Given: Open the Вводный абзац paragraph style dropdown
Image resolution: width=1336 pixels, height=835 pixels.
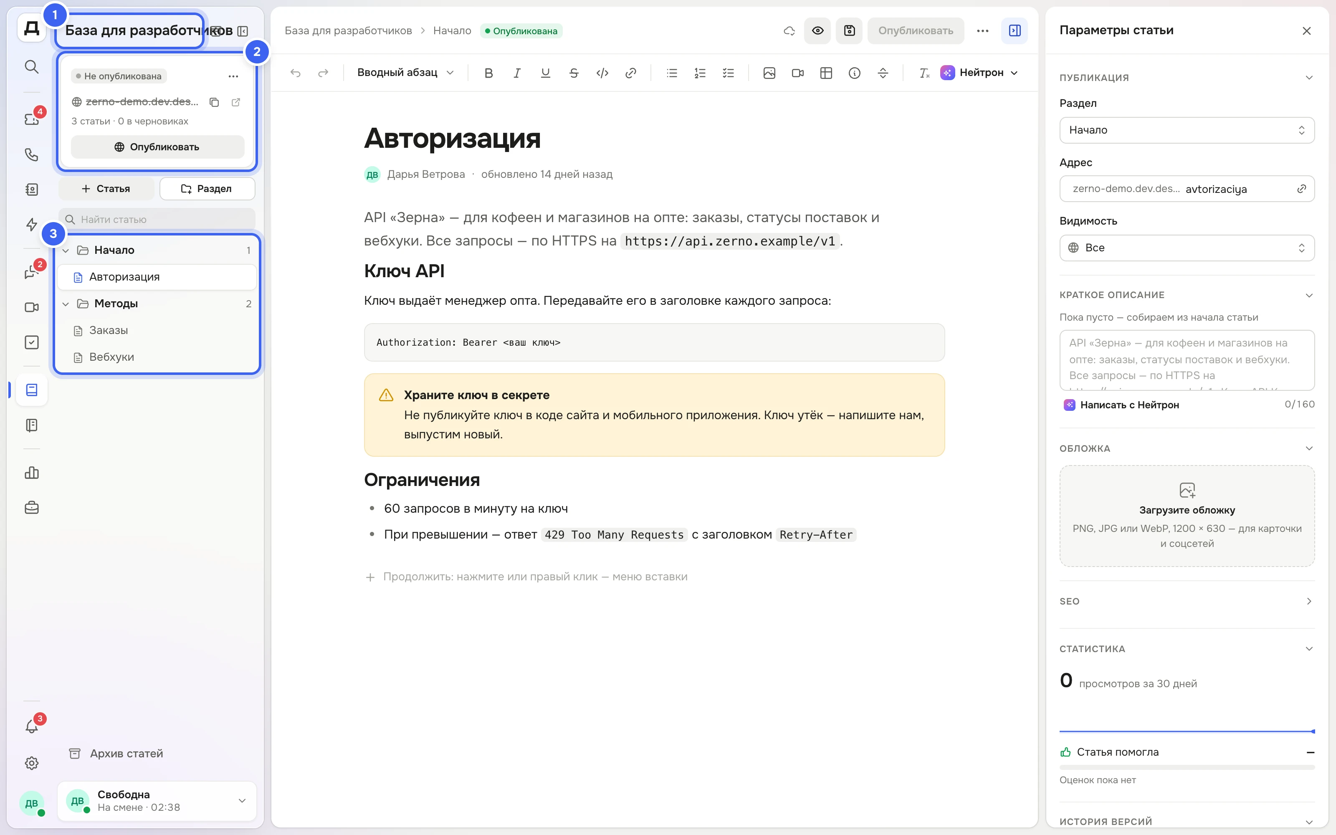Looking at the screenshot, I should 405,73.
